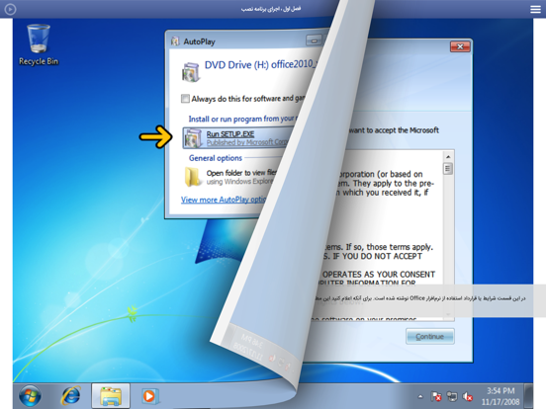Launch Windows Media Player from taskbar
Screen dimensions: 546x409
pos(150,396)
